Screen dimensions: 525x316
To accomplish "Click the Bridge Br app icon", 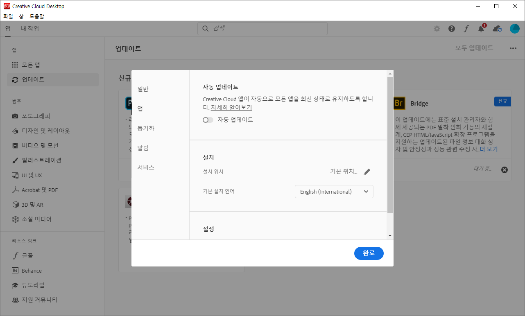I will (399, 104).
